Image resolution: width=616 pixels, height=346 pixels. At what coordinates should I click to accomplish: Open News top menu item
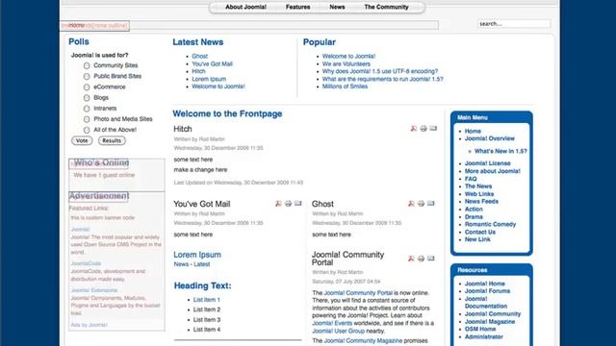coord(337,7)
